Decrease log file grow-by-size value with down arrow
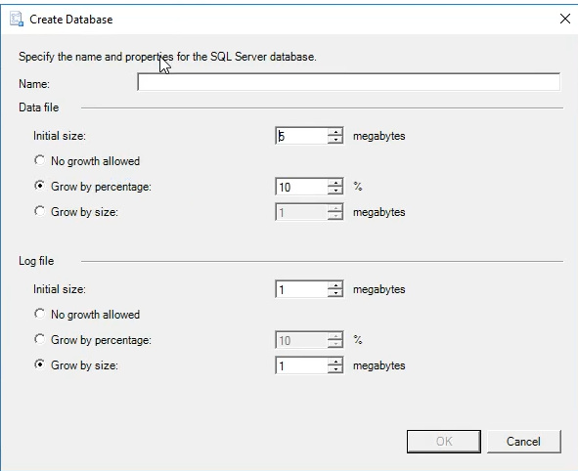The image size is (578, 471). click(335, 369)
